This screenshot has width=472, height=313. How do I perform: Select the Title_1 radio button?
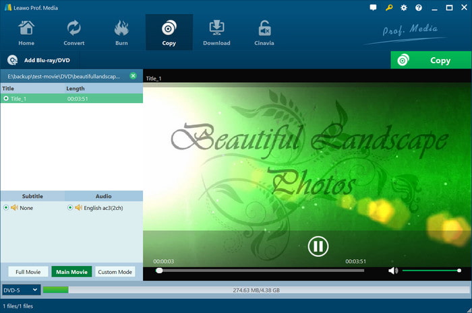5,98
